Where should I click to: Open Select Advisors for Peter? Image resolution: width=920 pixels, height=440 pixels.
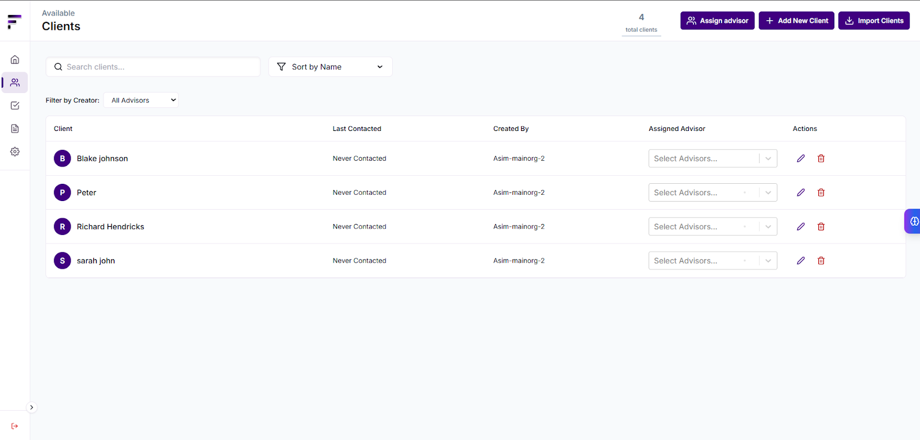pos(713,192)
